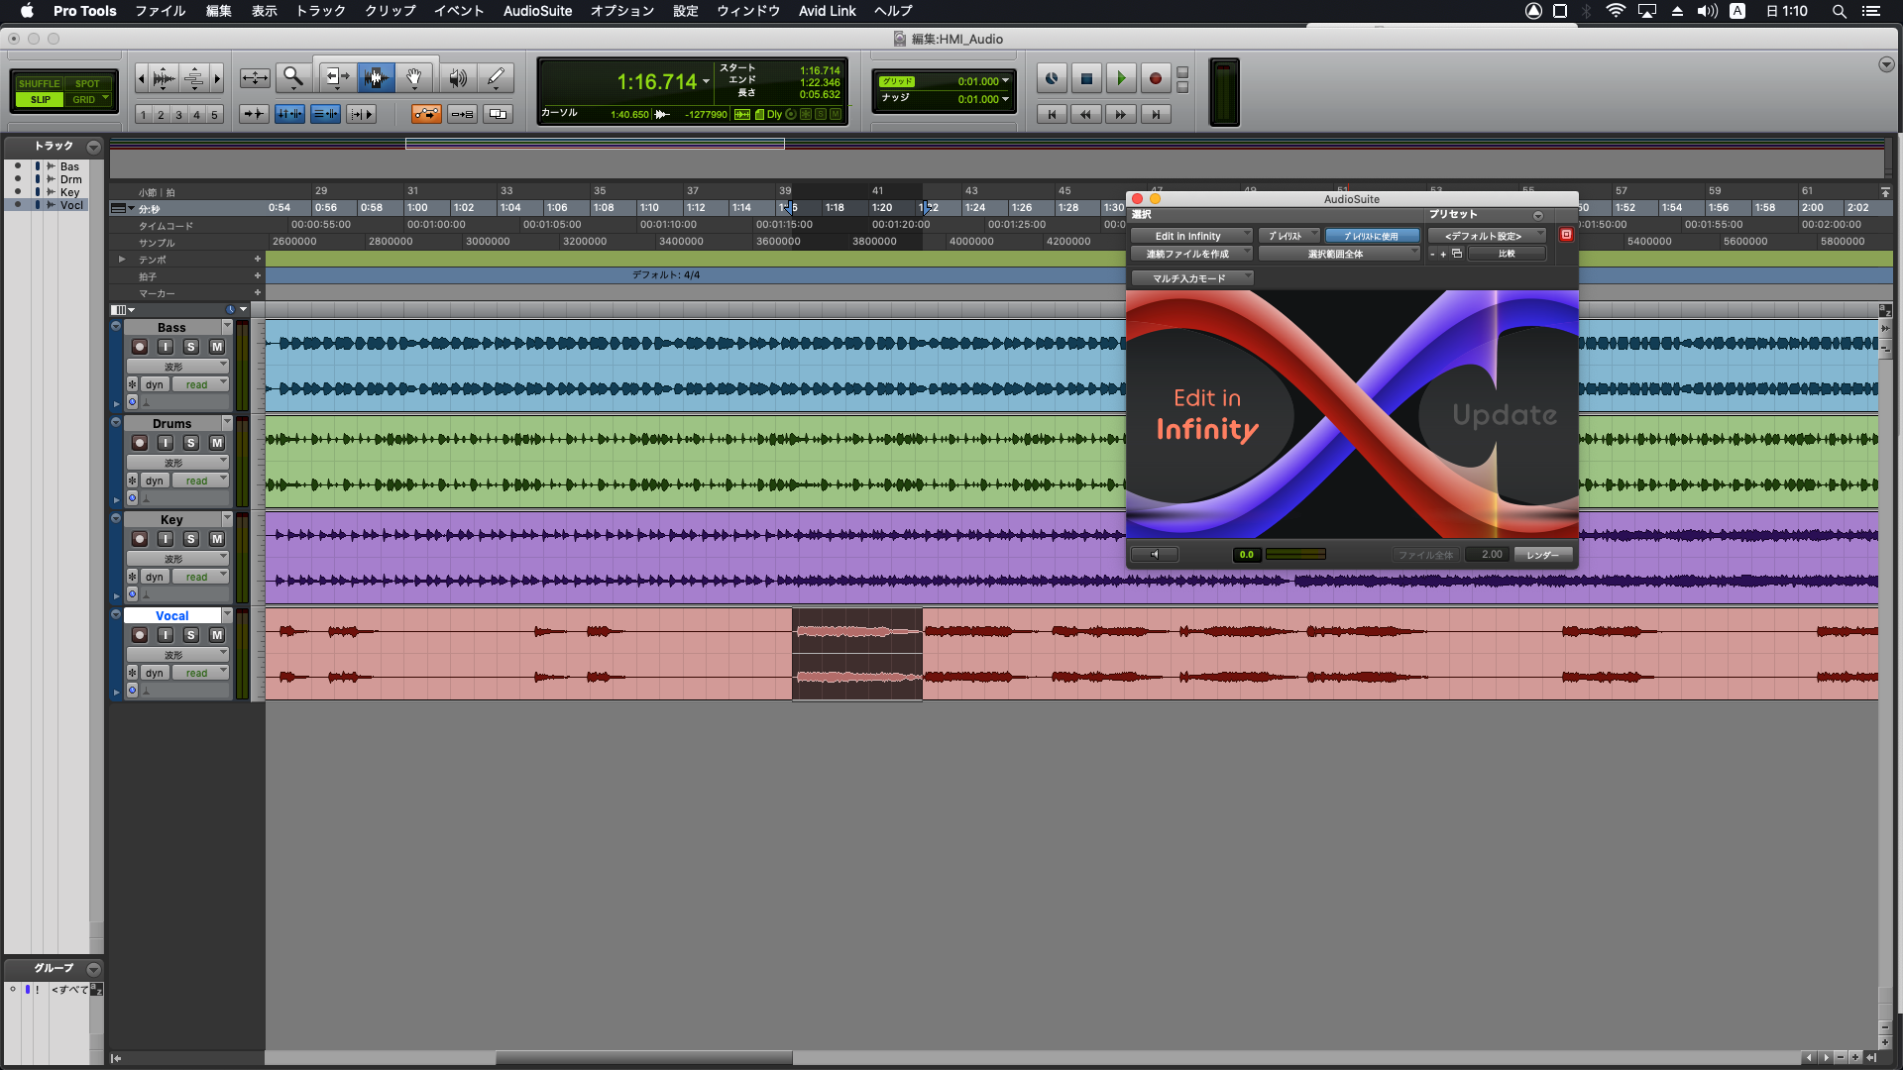Screen dimensions: 1903x1070
Task: Click the audio zoom waveform icon
Action: coord(165,77)
